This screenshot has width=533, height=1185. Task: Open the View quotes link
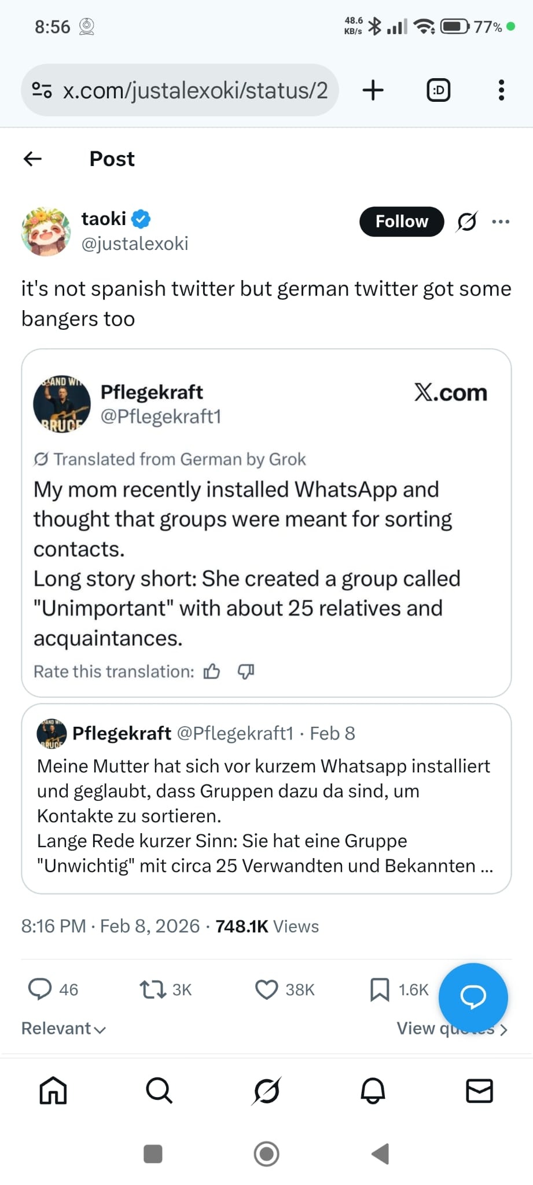click(x=417, y=1029)
